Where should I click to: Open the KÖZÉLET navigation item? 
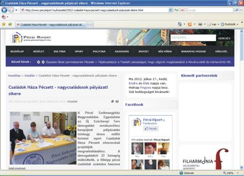39,51
